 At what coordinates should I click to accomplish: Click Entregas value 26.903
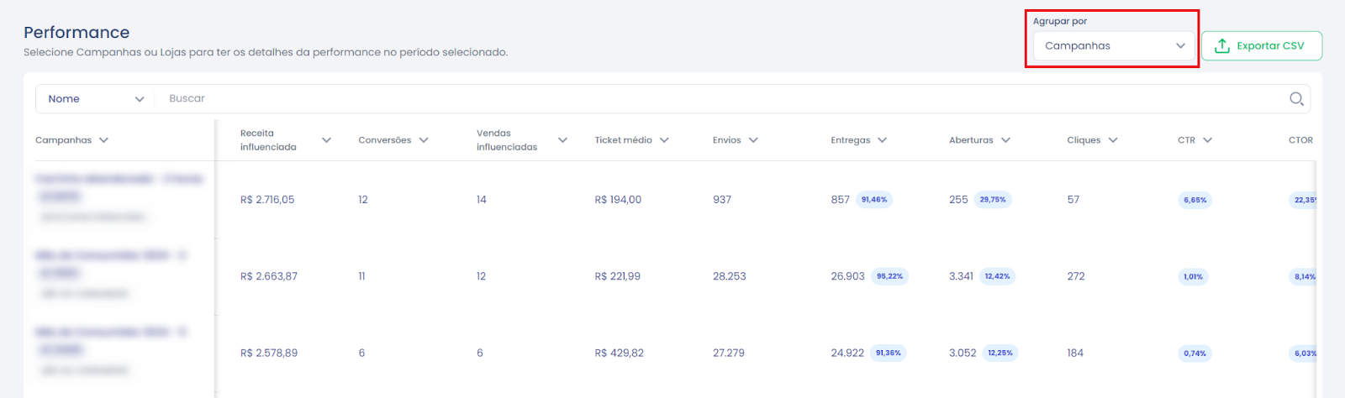tap(847, 276)
